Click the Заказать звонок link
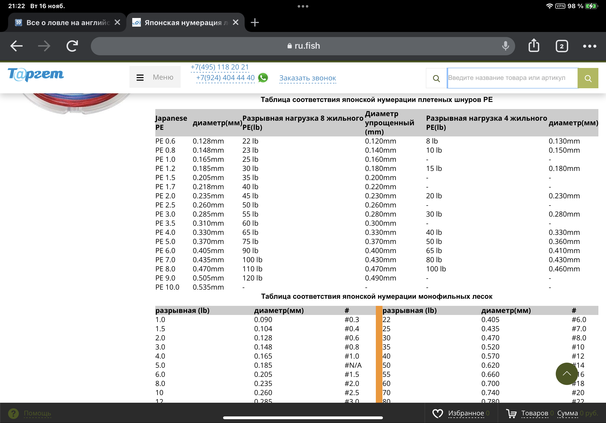Screen dimensions: 606x423 point(308,78)
